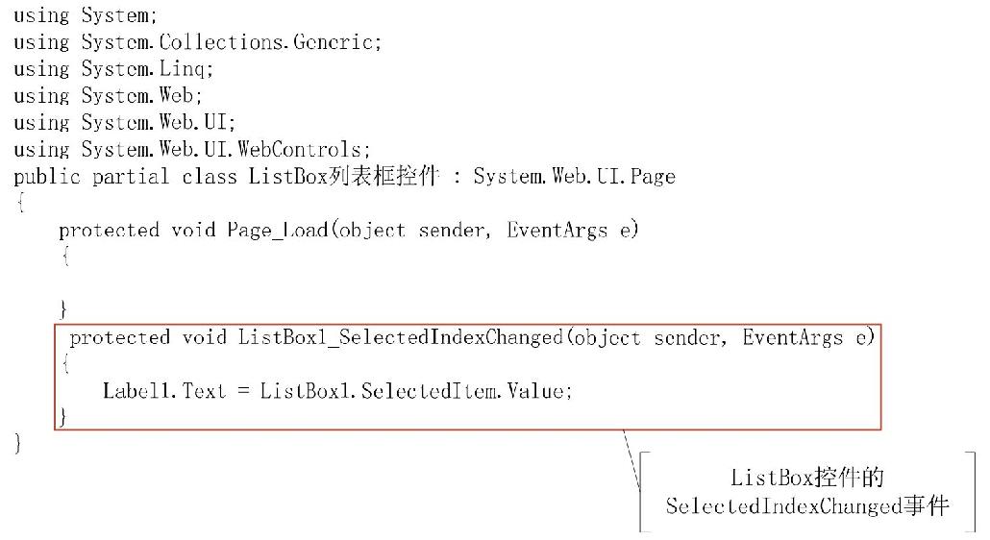
Task: Click the Page_Load opening brace
Action: coord(65,257)
